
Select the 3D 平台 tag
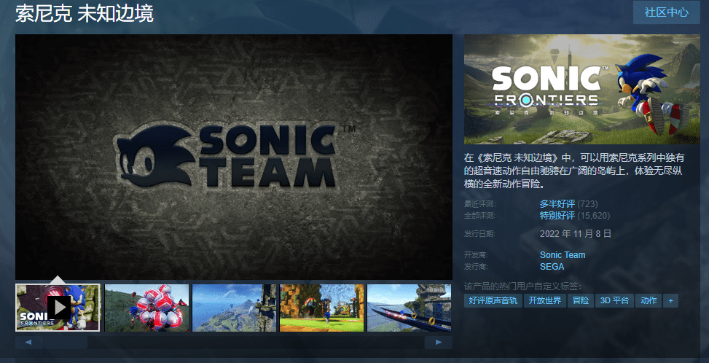tap(614, 300)
